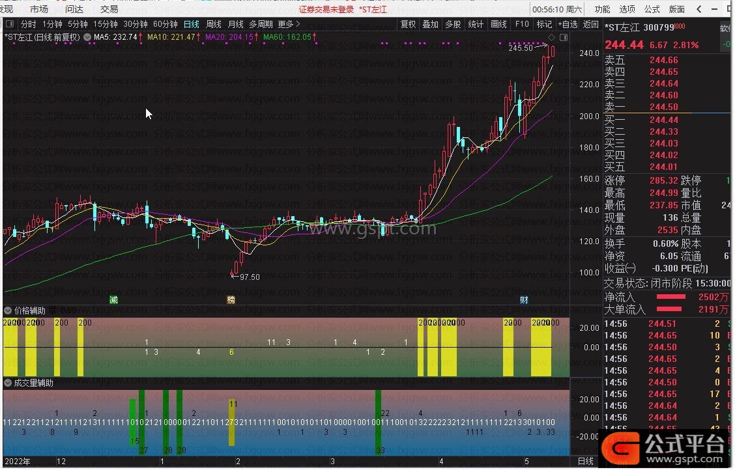
Task: Select the 日线 daily tab
Action: 192,24
